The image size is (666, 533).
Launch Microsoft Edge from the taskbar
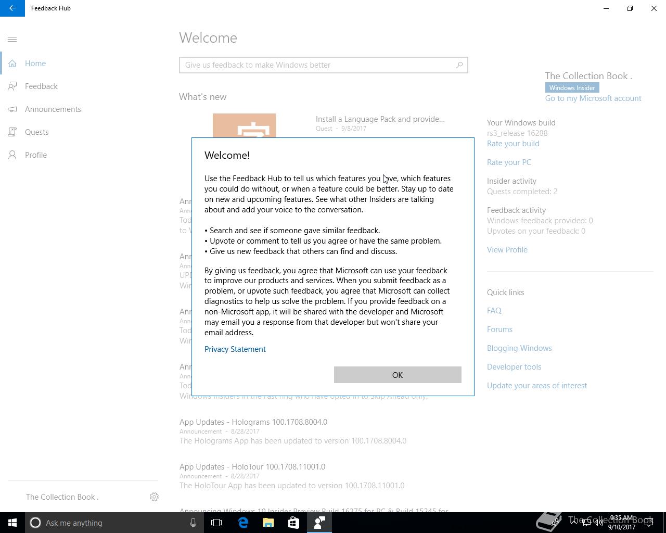click(243, 523)
